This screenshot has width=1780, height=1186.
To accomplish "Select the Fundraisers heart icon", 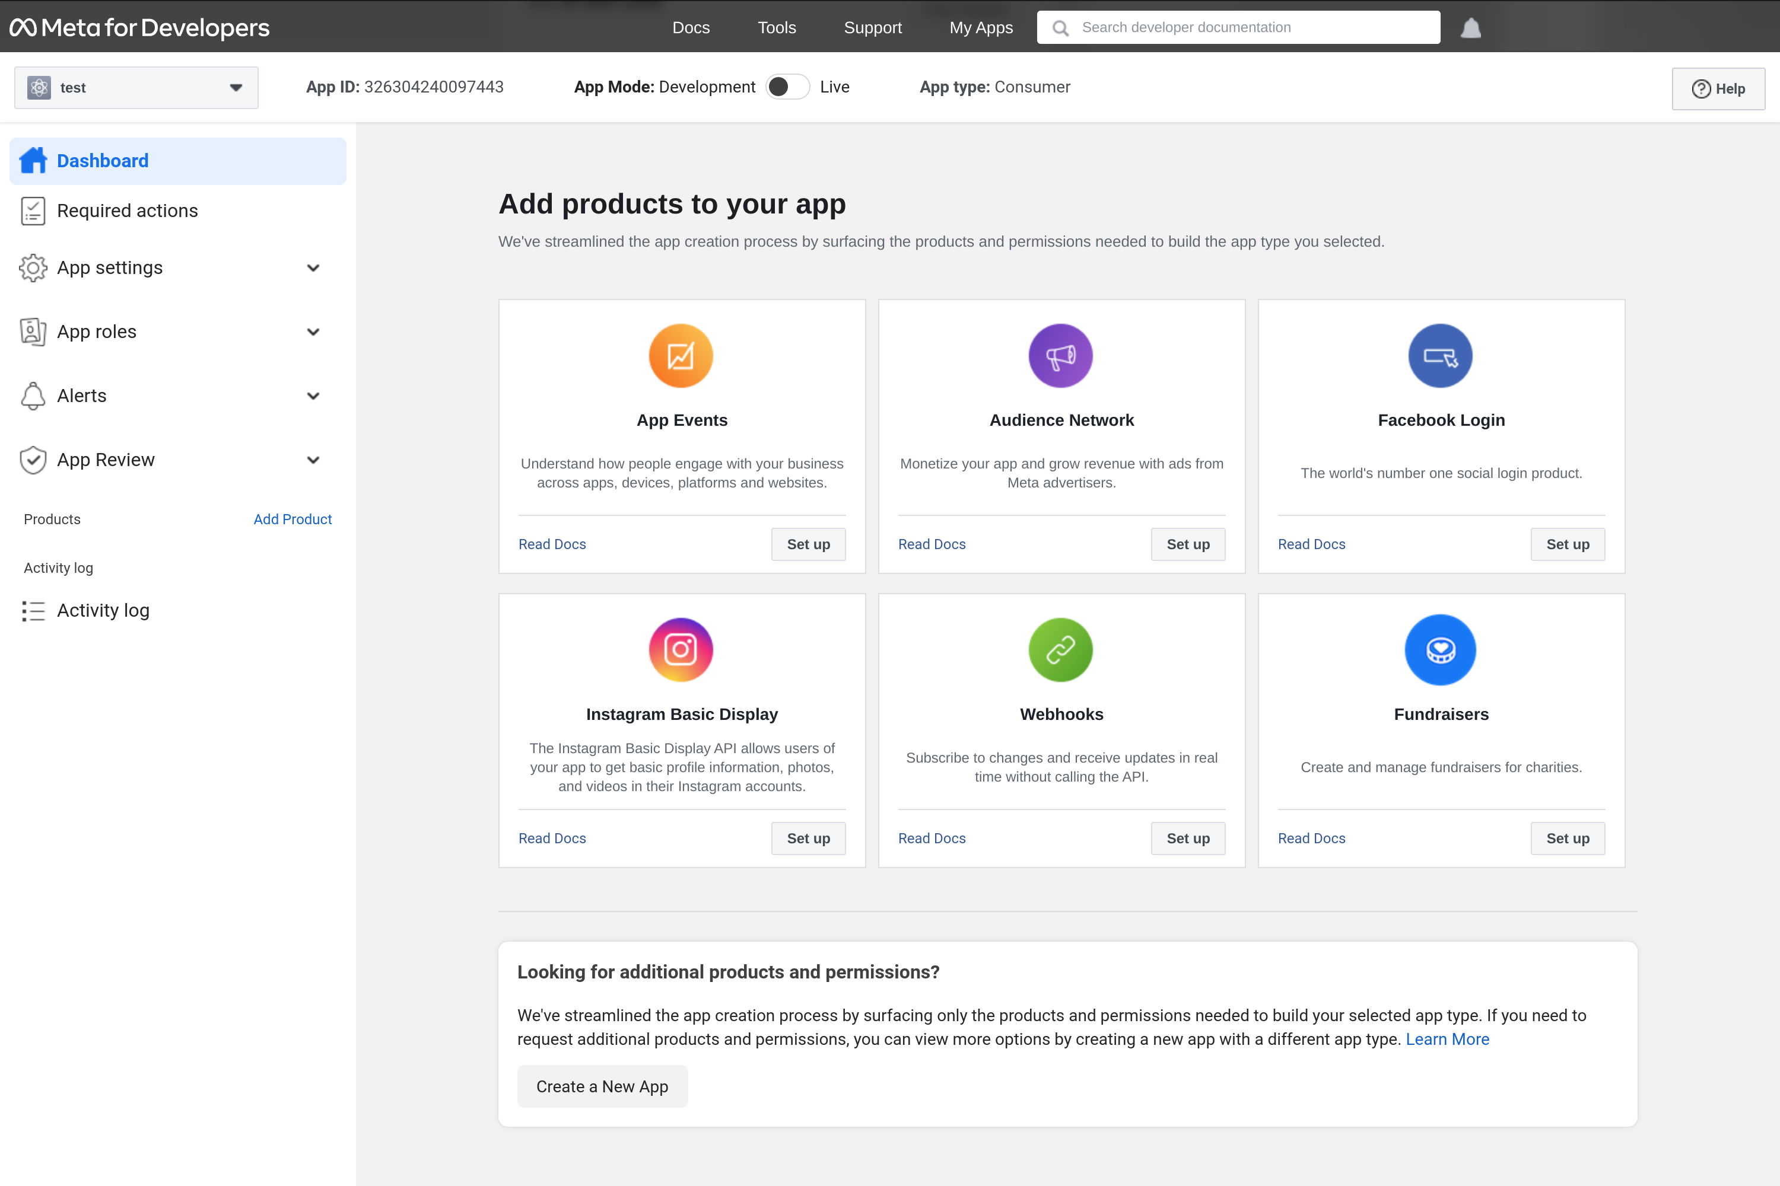I will point(1440,649).
